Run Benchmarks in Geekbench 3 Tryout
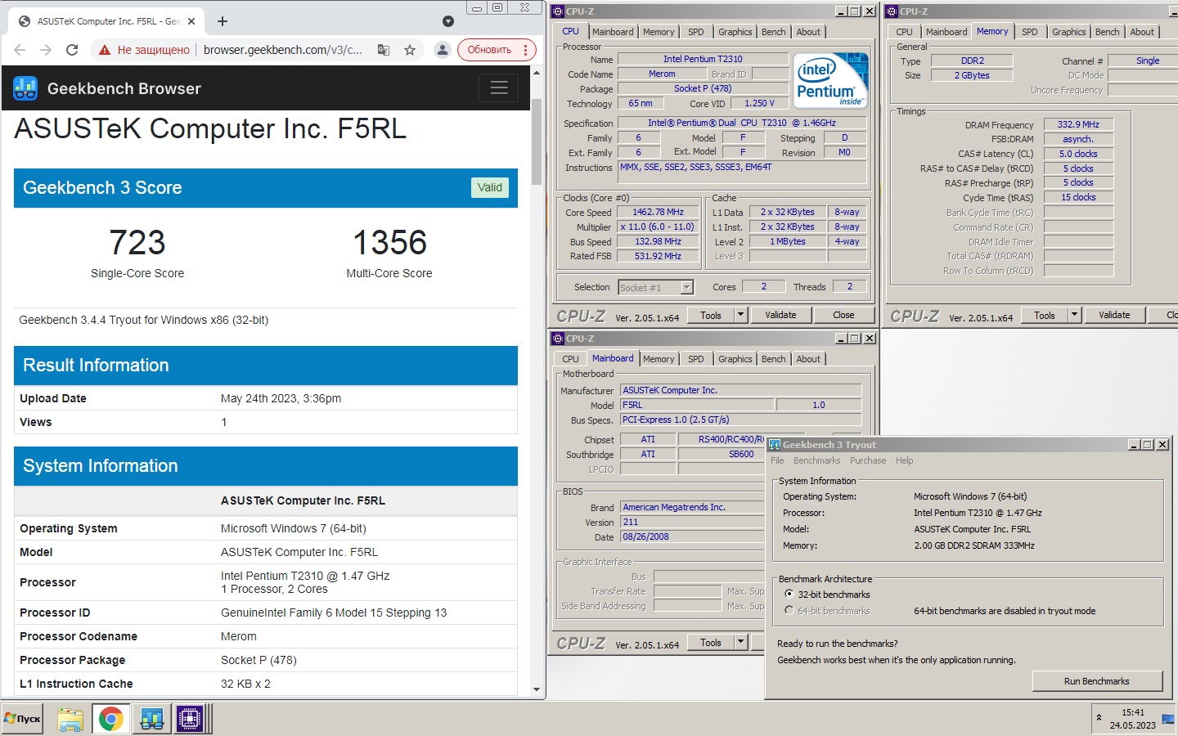 1096,681
